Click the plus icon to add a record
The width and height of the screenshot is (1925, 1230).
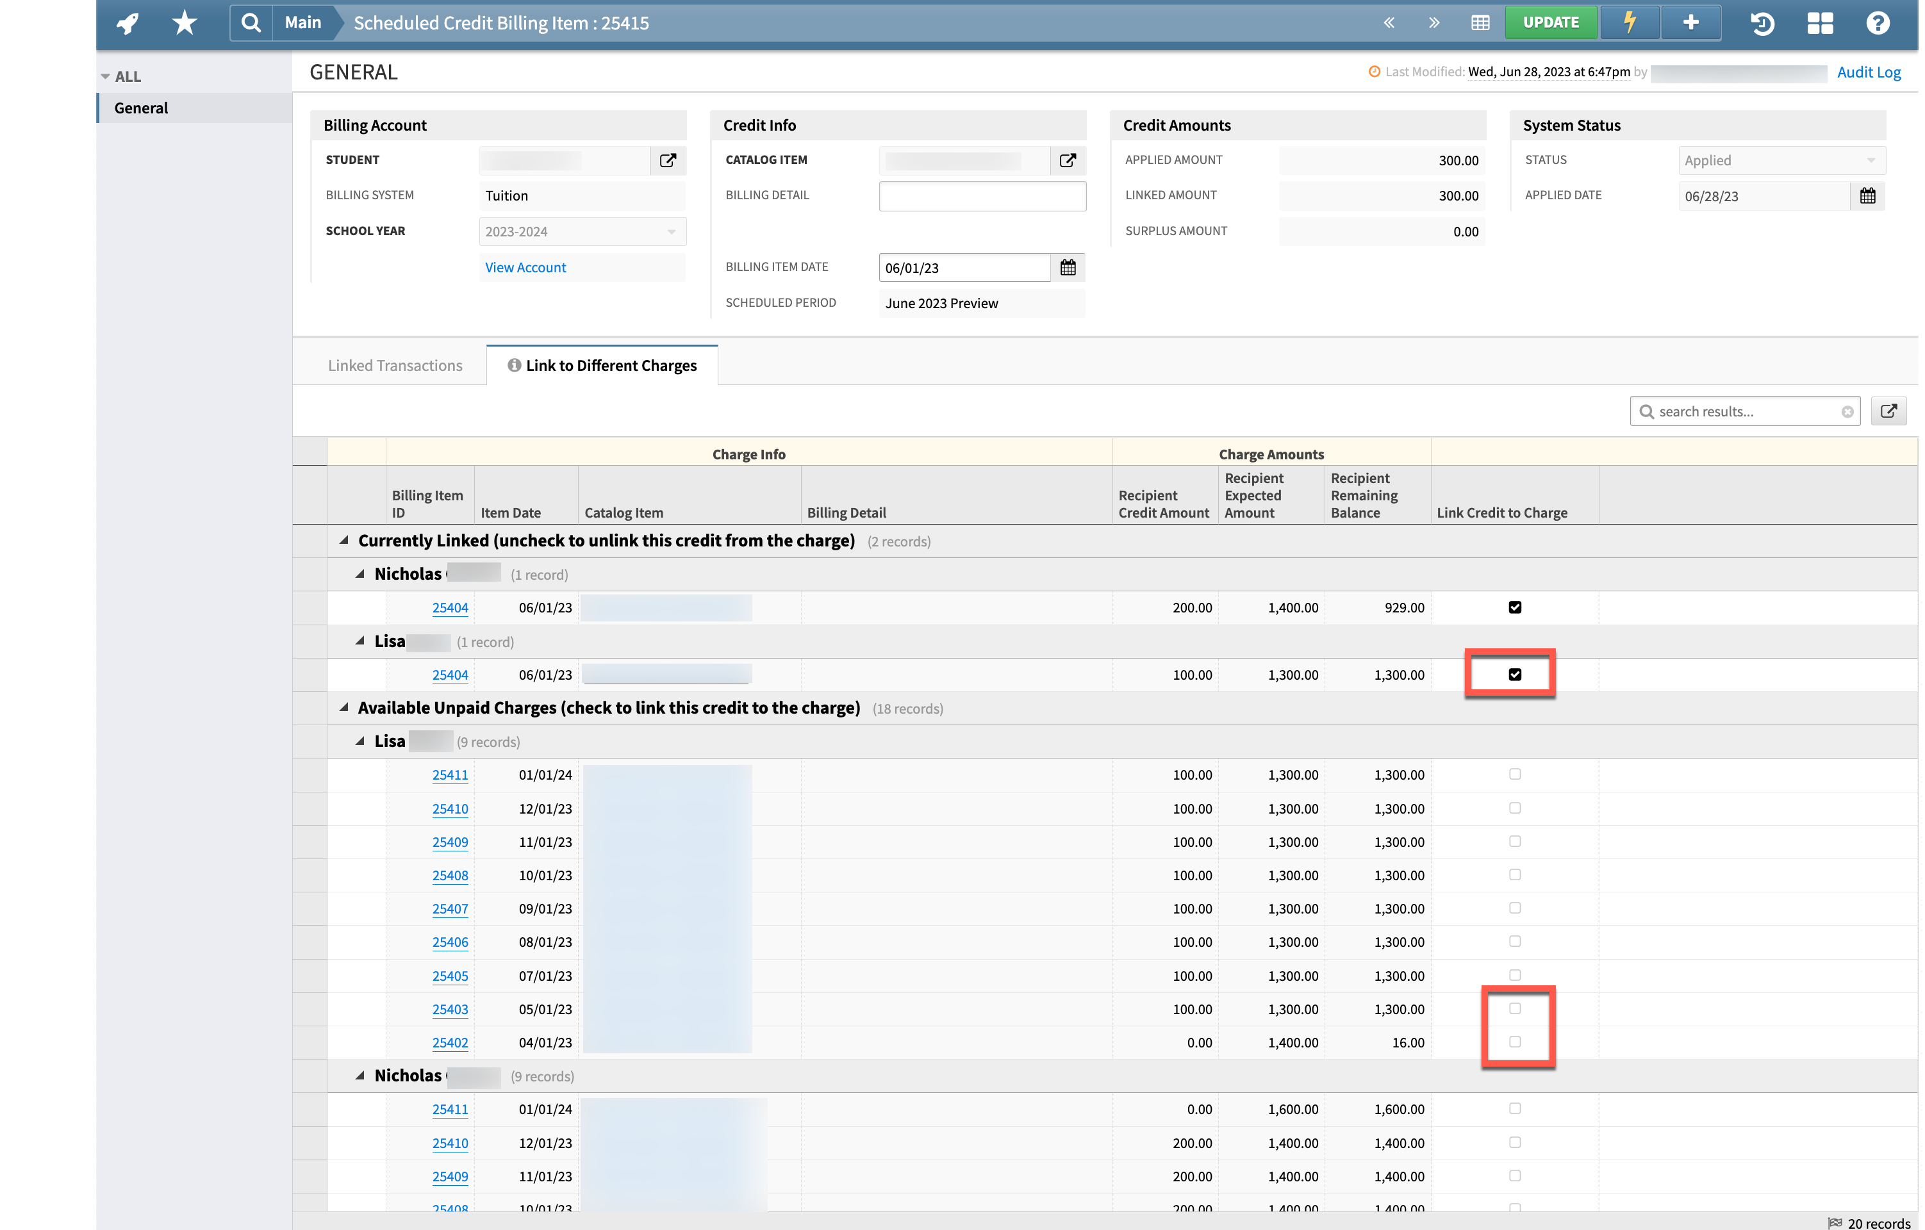click(1690, 22)
